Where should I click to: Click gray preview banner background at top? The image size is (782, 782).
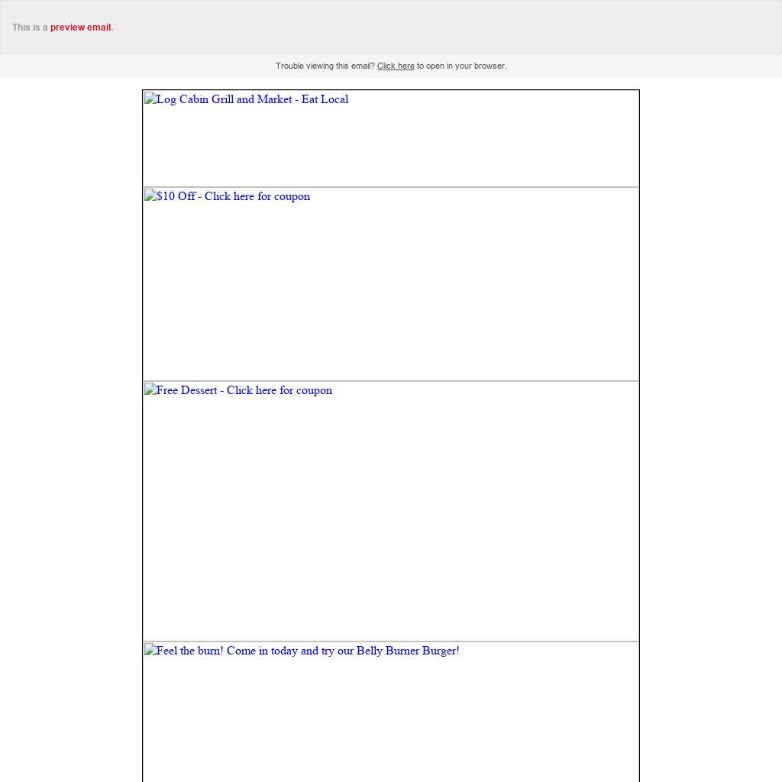(458, 27)
